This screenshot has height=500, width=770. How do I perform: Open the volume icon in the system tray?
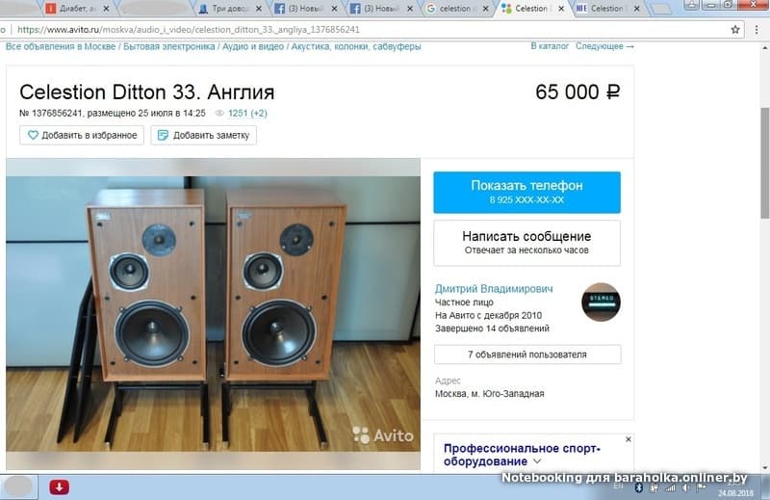pos(685,487)
